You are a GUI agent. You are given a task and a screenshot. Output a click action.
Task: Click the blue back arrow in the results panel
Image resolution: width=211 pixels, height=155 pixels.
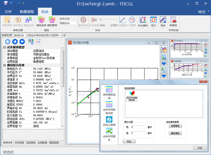[x=8, y=42]
